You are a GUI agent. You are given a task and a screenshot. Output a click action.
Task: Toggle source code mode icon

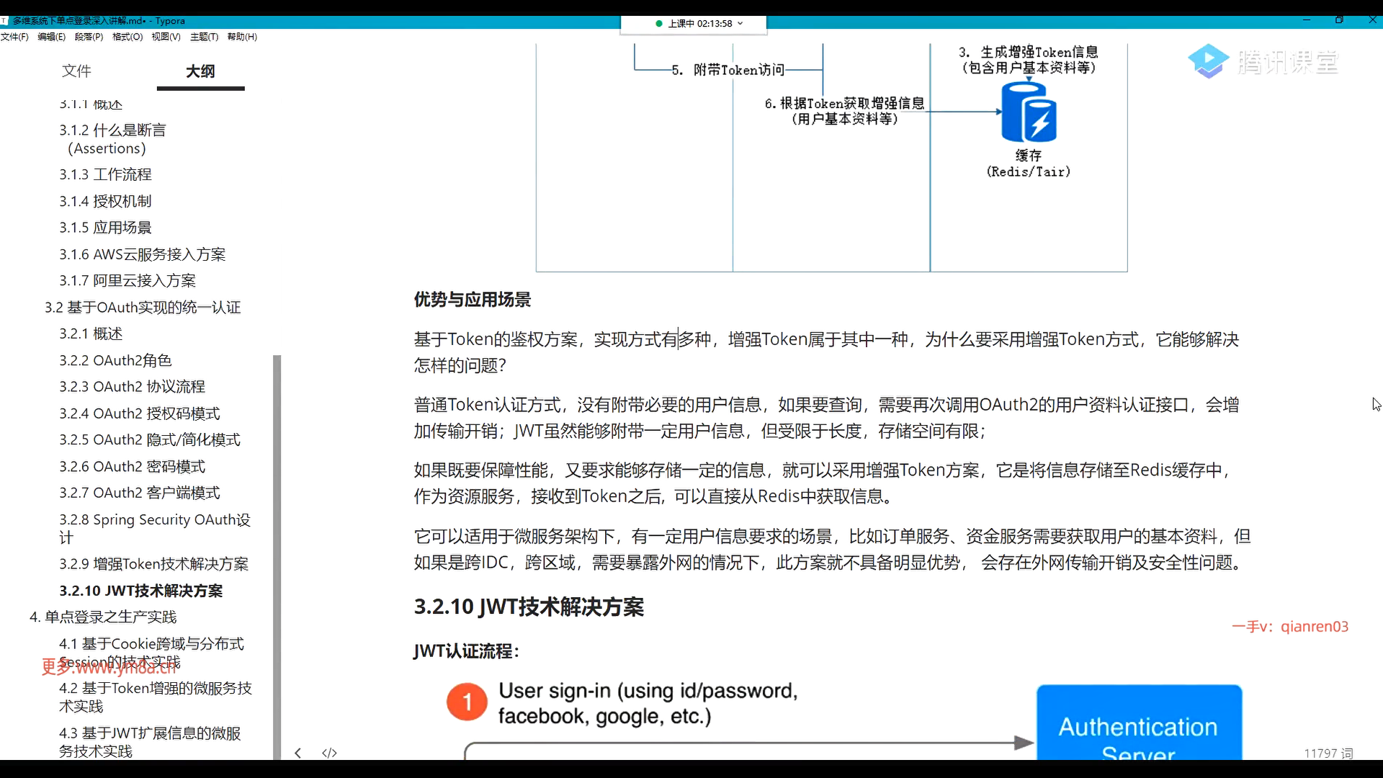click(x=329, y=753)
